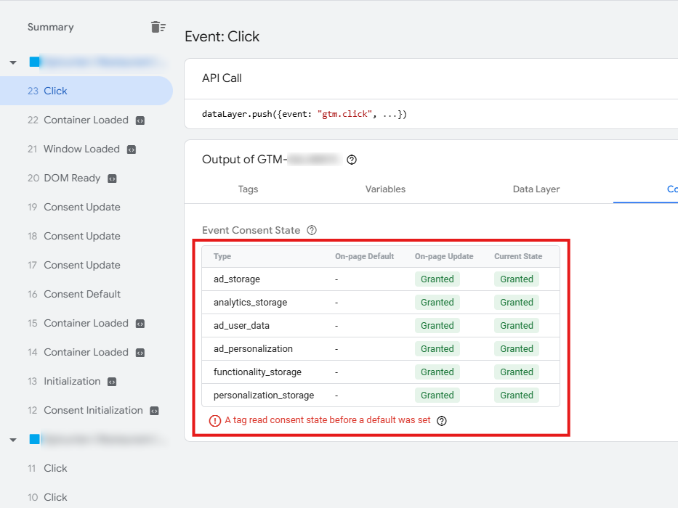The height and width of the screenshot is (508, 678).
Task: Click help icon next to GTM container output
Action: coord(352,160)
